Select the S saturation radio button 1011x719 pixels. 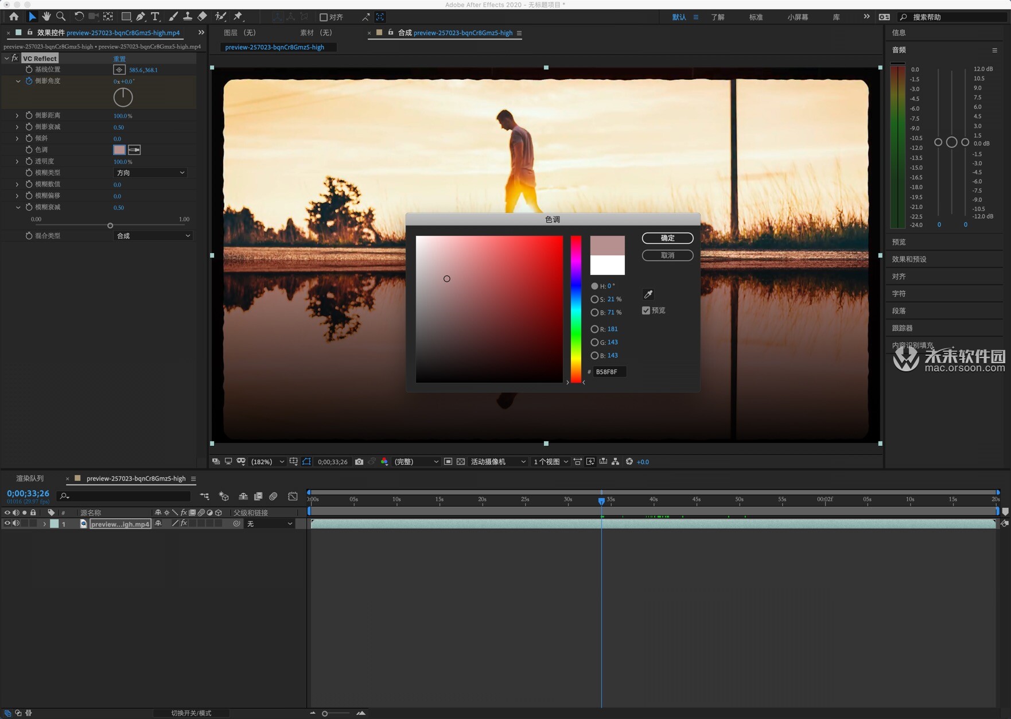(594, 299)
